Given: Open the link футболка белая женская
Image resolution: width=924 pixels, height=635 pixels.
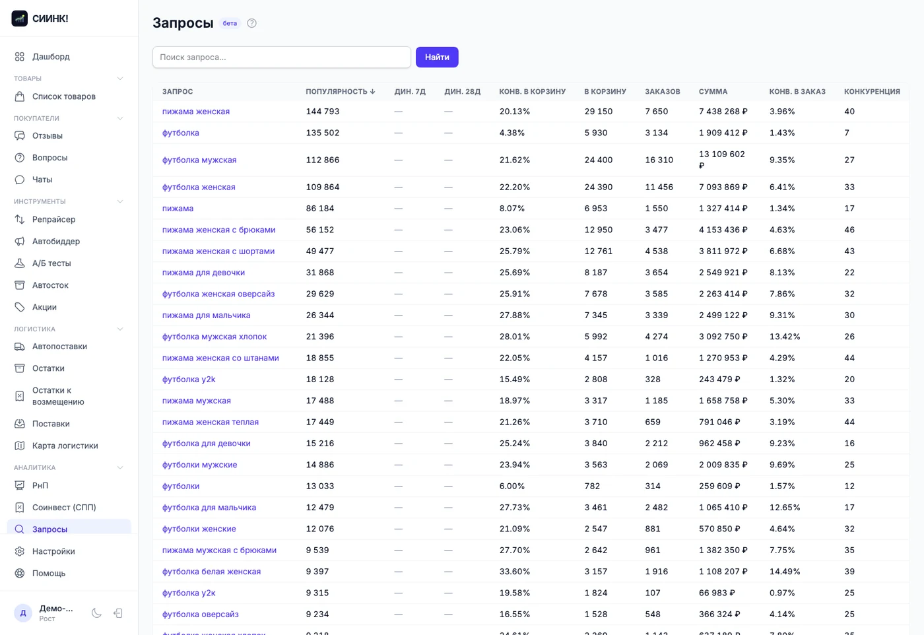Looking at the screenshot, I should tap(211, 572).
